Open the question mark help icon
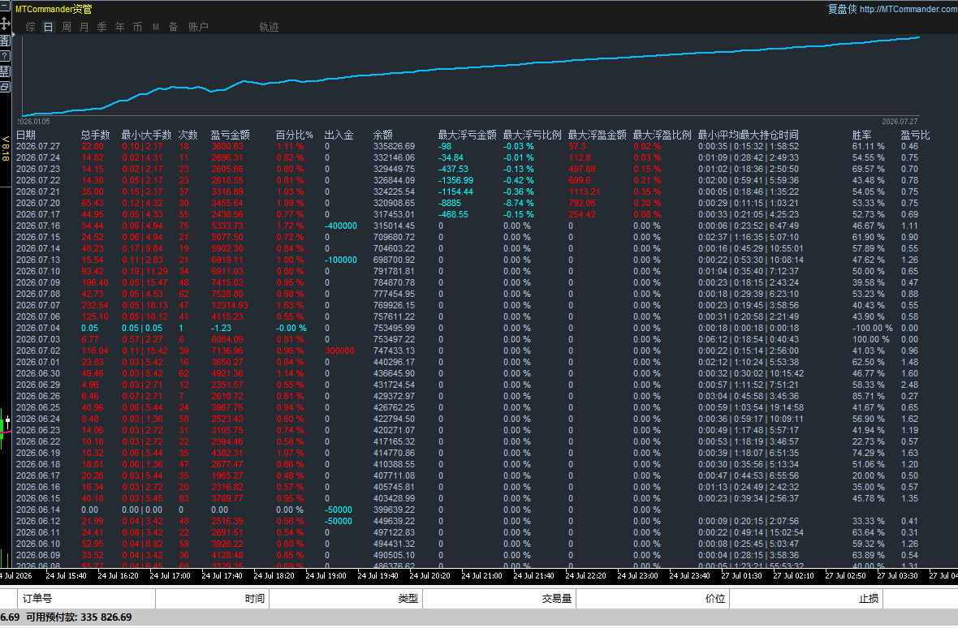958x628 pixels. 5,56
